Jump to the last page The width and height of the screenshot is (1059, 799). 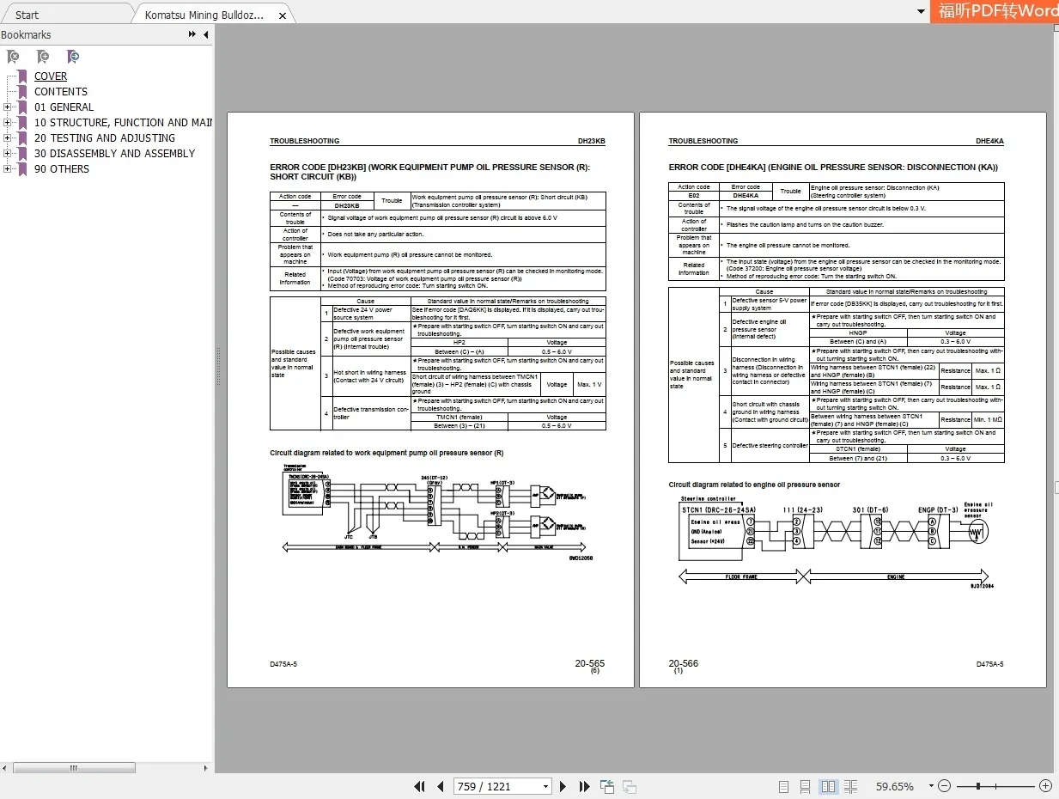point(584,786)
